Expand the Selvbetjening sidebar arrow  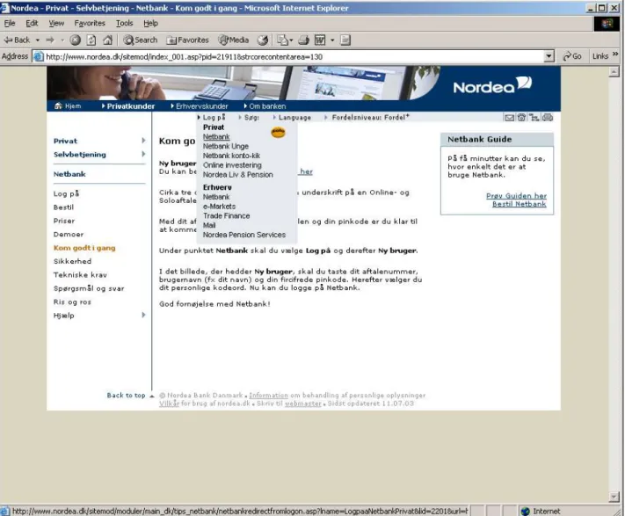pos(143,154)
